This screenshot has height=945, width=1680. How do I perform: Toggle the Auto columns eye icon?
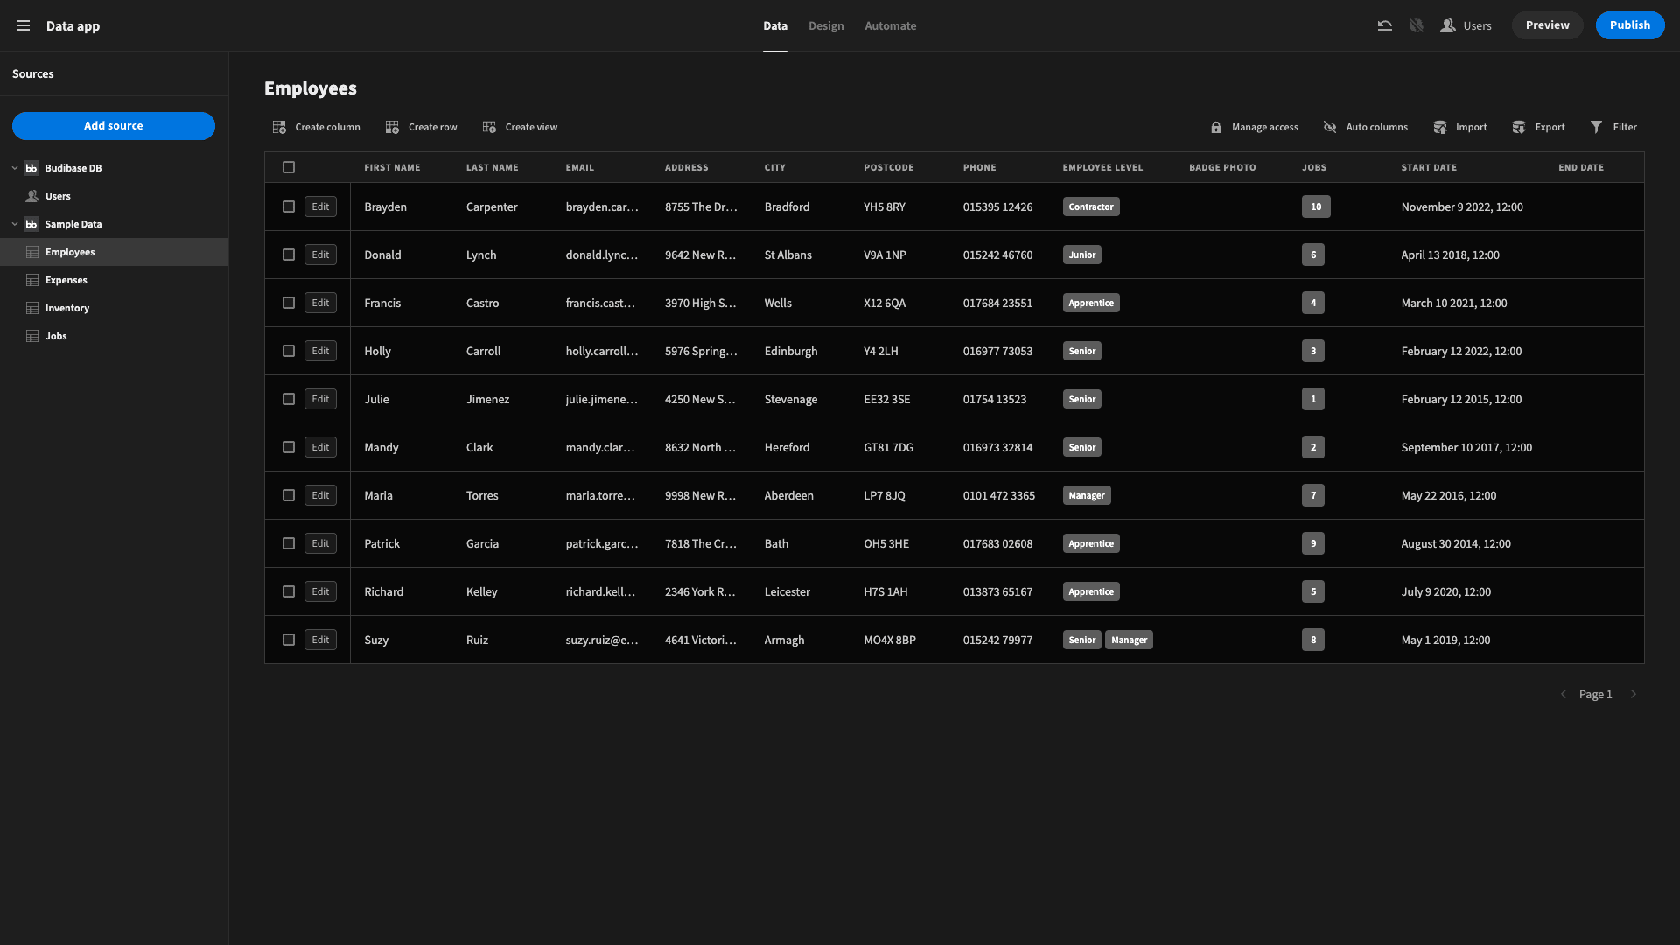point(1330,127)
